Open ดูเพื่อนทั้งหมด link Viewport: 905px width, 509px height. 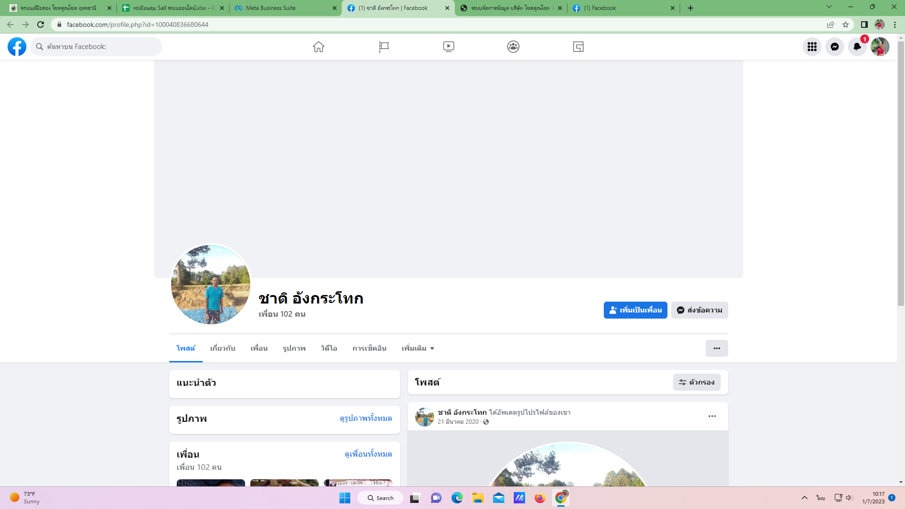pyautogui.click(x=368, y=454)
